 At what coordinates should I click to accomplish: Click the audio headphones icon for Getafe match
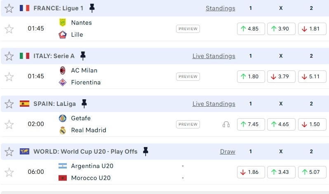(226, 124)
